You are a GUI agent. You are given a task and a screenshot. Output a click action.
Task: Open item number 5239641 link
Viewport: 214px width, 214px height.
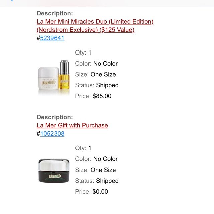(x=52, y=38)
